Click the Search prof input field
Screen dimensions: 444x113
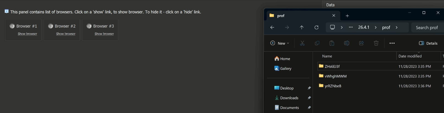(x=428, y=27)
